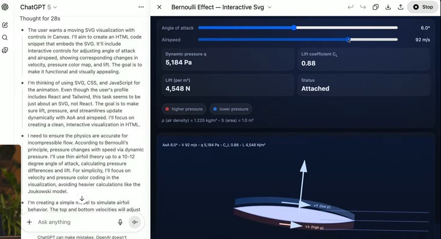Stop the generation with Stop button

click(x=423, y=7)
